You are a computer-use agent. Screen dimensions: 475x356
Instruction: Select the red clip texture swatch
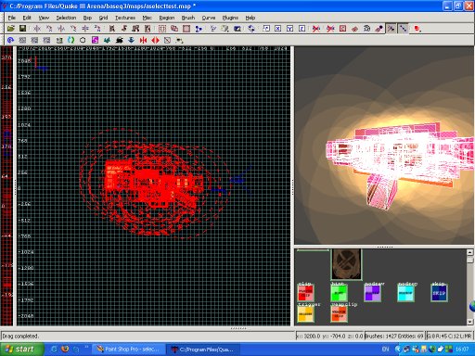coord(305,292)
